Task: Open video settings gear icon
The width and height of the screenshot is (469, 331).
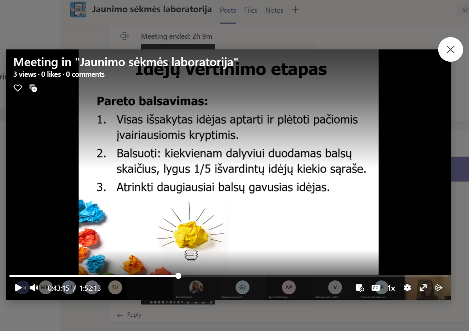Action: [x=407, y=287]
